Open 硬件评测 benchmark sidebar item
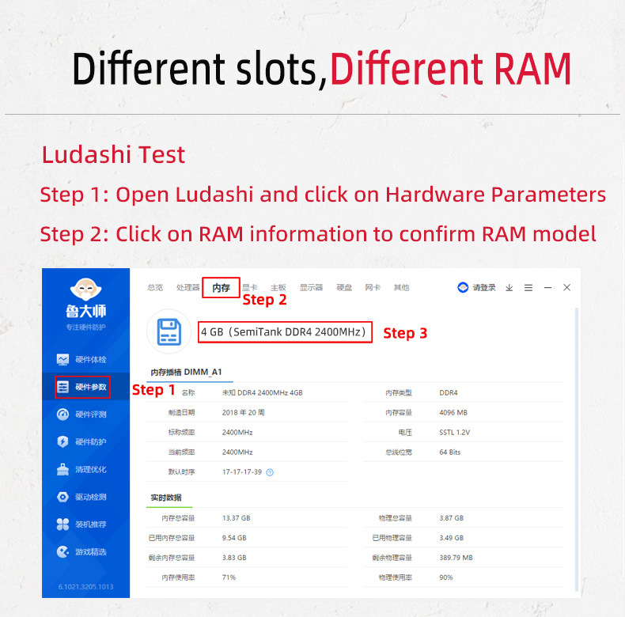Screen dimensions: 625x617 point(81,414)
